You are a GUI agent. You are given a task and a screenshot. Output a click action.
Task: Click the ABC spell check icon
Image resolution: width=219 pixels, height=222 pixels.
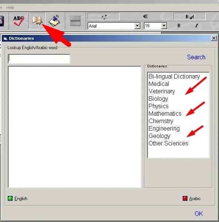(19, 21)
